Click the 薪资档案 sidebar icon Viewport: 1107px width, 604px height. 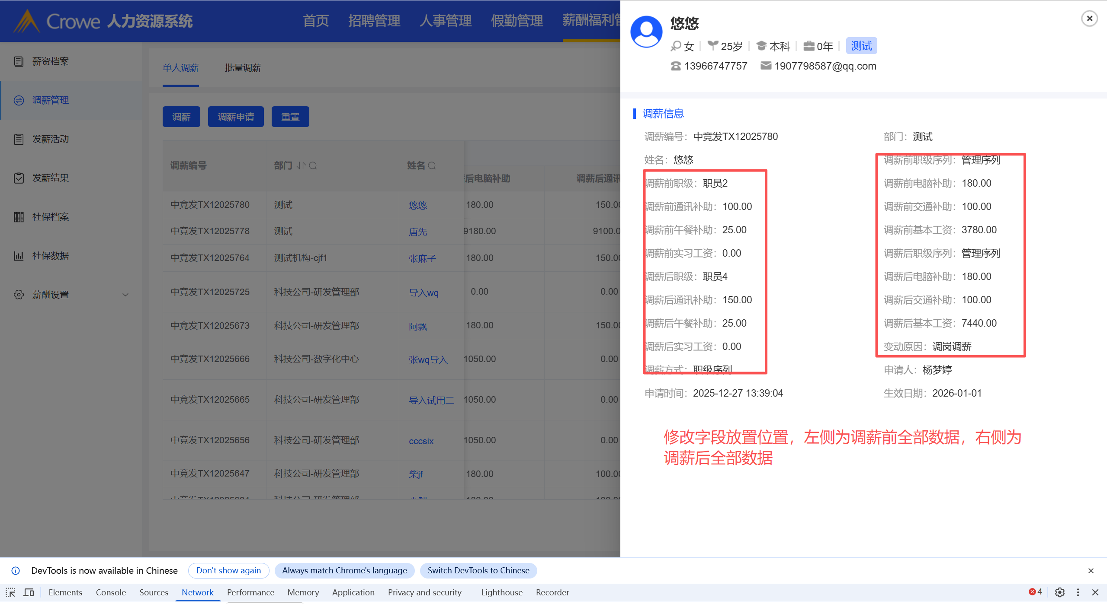(x=19, y=61)
